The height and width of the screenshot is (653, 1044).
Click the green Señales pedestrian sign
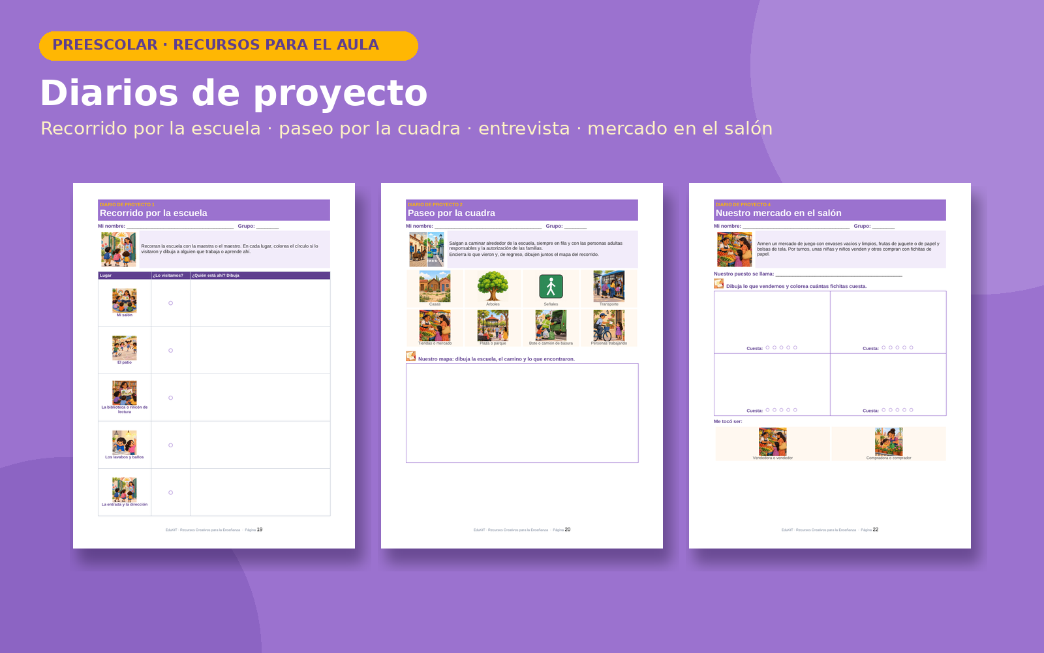pos(551,287)
